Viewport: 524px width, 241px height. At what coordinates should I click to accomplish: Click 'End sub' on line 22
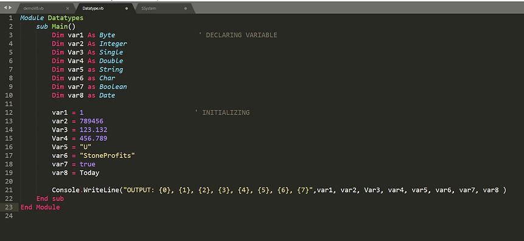(x=50, y=199)
